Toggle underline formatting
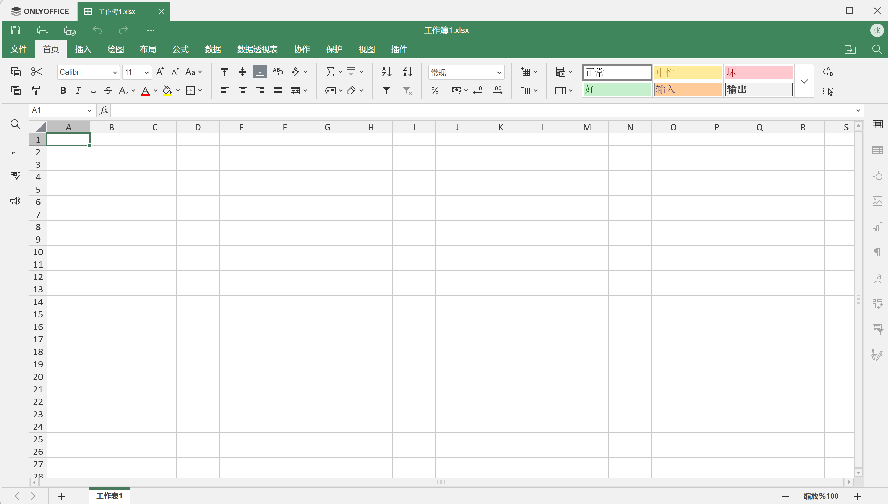This screenshot has height=504, width=888. [93, 91]
